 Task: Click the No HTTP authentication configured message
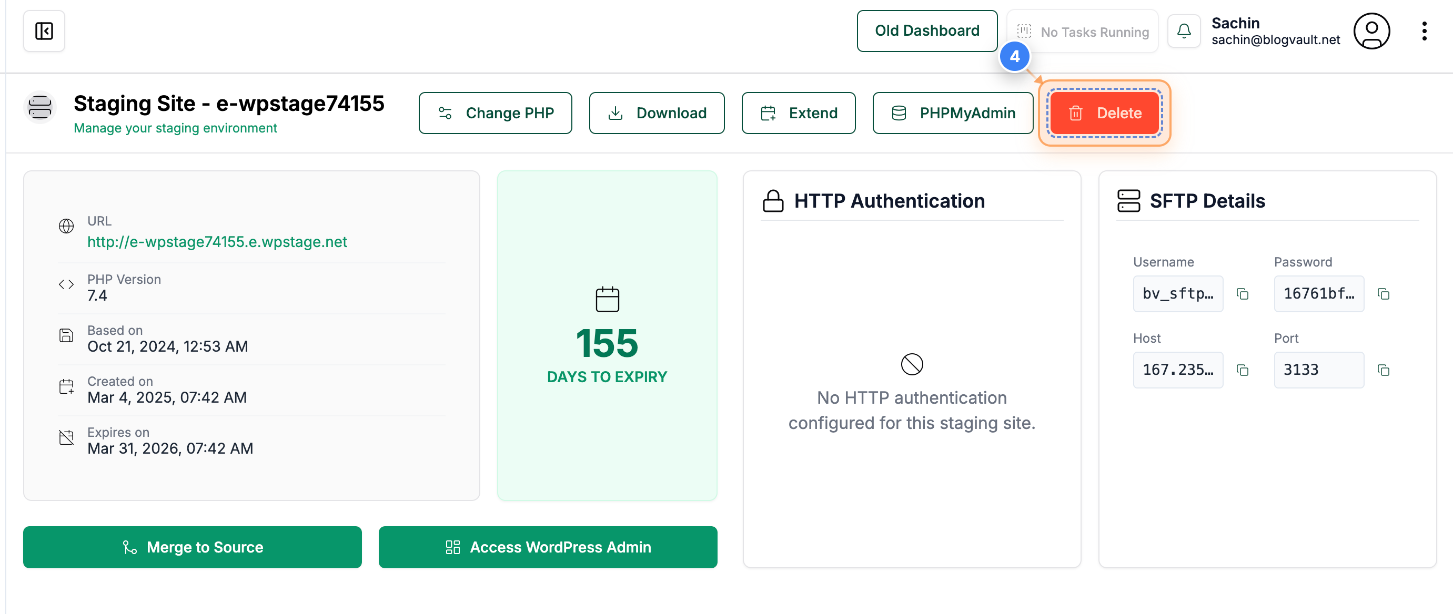click(x=912, y=411)
